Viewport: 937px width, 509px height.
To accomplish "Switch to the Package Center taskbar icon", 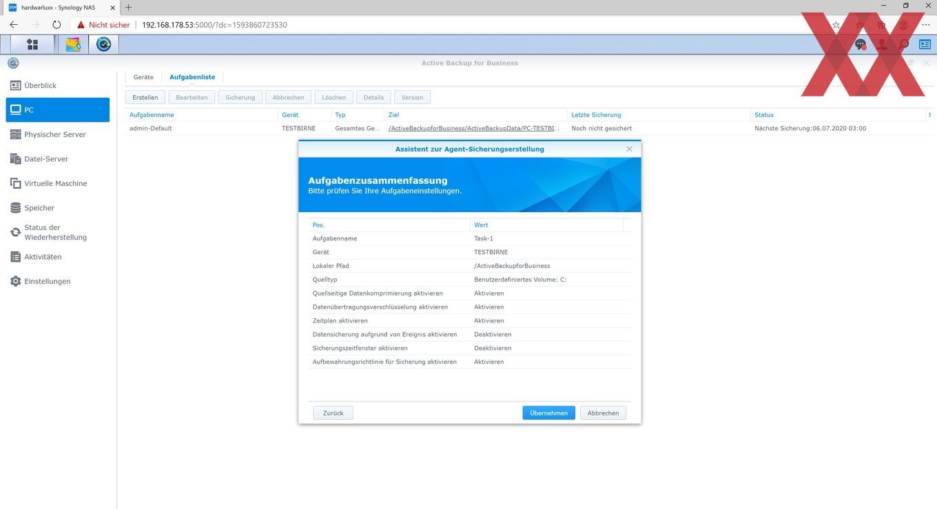I will [x=73, y=45].
